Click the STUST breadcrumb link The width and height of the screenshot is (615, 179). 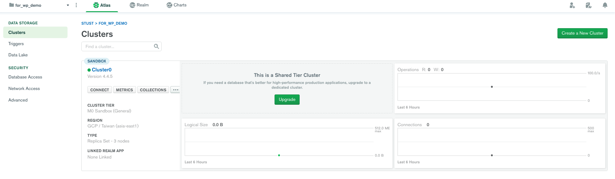click(87, 23)
